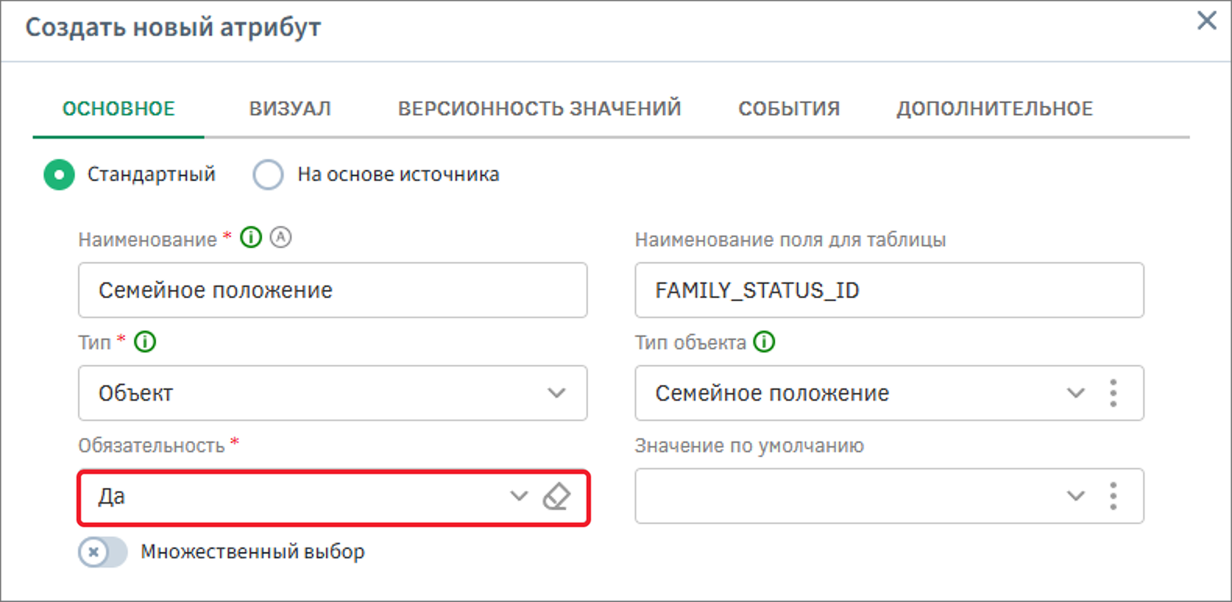This screenshot has width=1232, height=602.
Task: Clear Обязательность value with eraser icon
Action: tap(556, 496)
